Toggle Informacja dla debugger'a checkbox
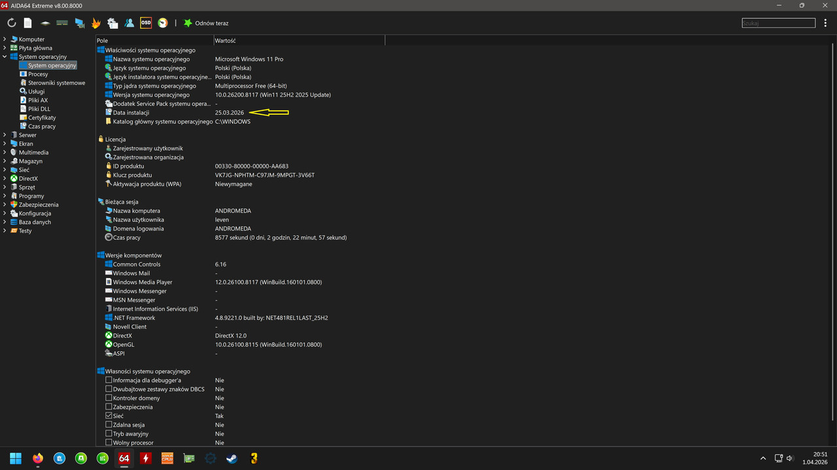Image resolution: width=837 pixels, height=470 pixels. [109, 380]
